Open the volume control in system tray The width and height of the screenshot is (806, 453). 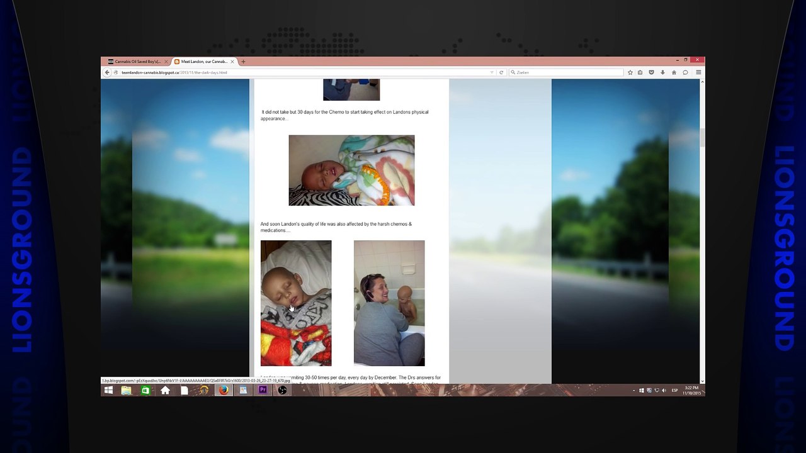pyautogui.click(x=664, y=391)
